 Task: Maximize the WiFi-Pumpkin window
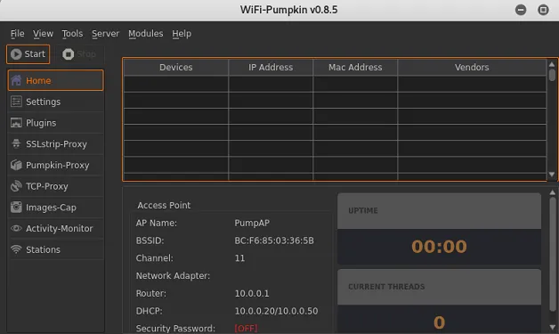(x=543, y=10)
